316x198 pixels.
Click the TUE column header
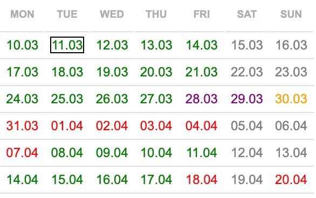click(67, 15)
